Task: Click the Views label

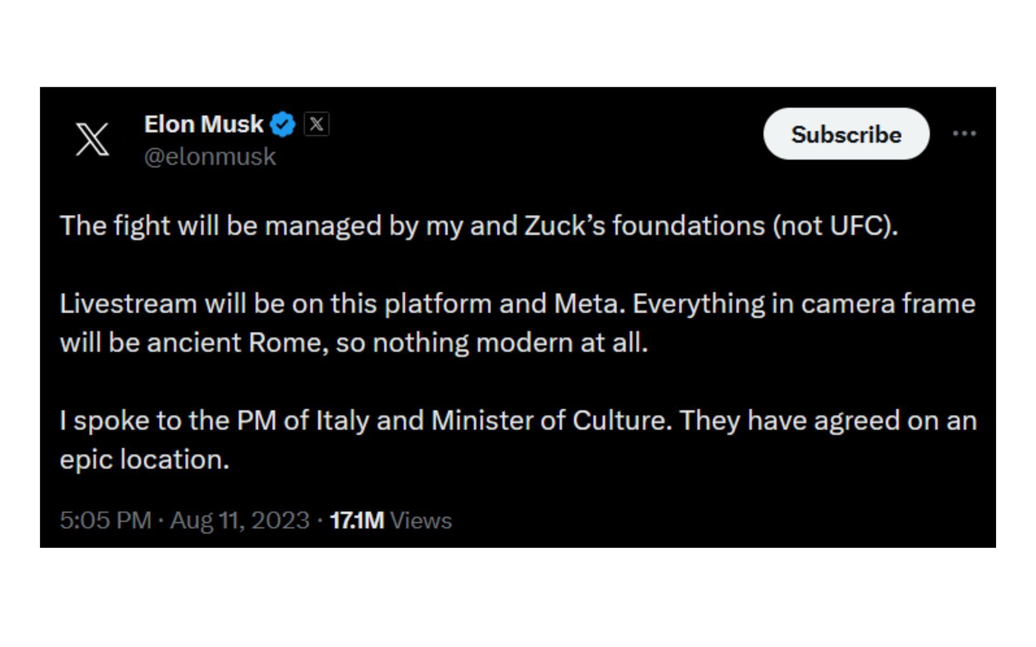Action: [421, 520]
